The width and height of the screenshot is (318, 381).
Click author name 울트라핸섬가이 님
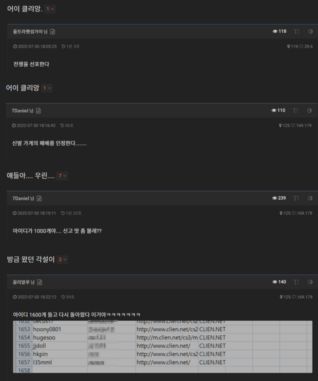click(30, 32)
